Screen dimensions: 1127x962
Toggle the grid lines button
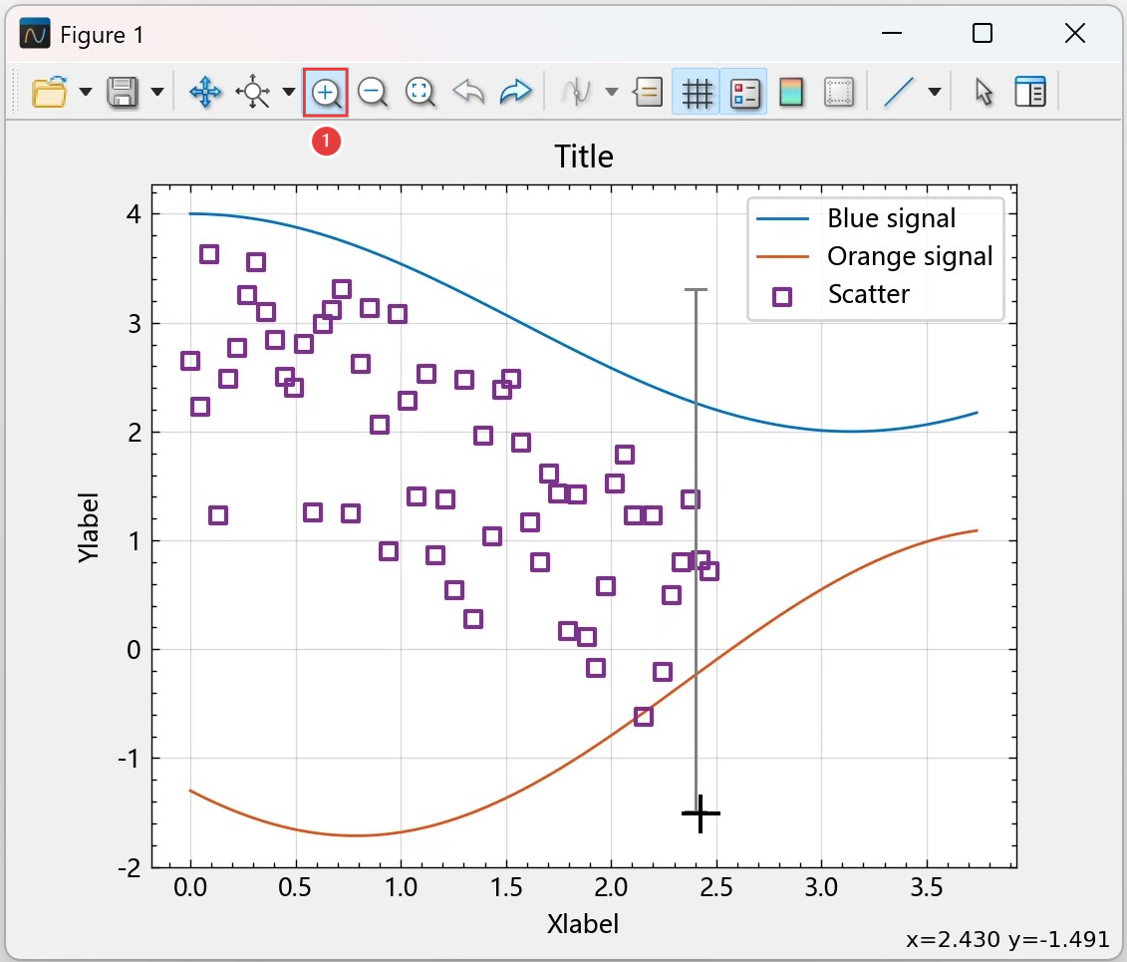pyautogui.click(x=696, y=93)
